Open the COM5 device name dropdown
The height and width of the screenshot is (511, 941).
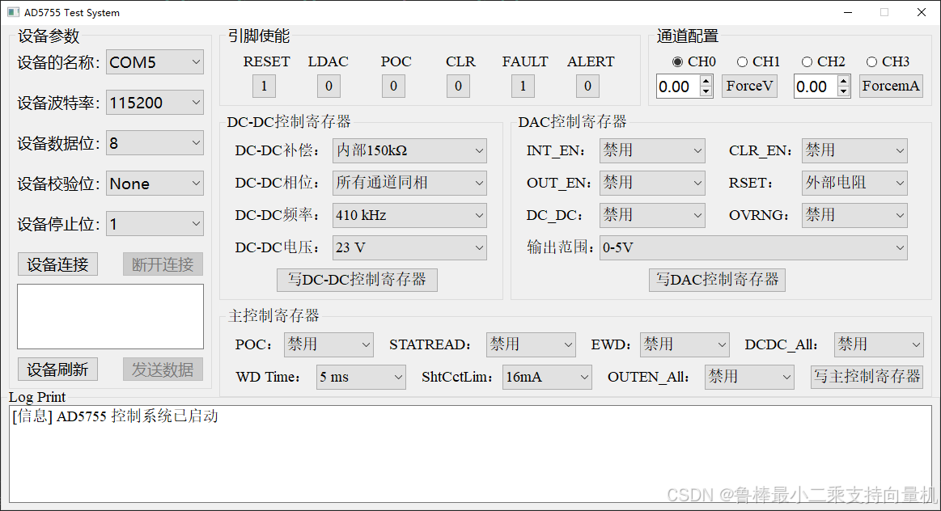[x=155, y=62]
